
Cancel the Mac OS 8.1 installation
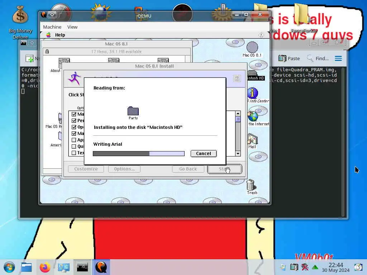coord(204,153)
